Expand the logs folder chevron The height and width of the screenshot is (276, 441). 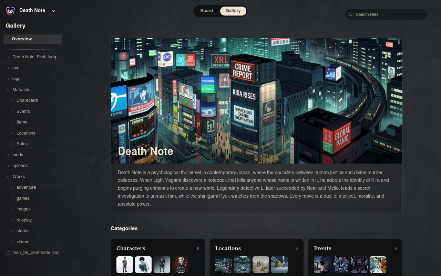(8, 79)
